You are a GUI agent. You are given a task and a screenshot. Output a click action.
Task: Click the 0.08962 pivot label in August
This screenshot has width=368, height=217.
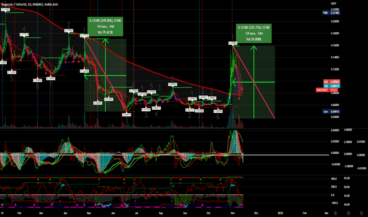pyautogui.click(x=173, y=84)
